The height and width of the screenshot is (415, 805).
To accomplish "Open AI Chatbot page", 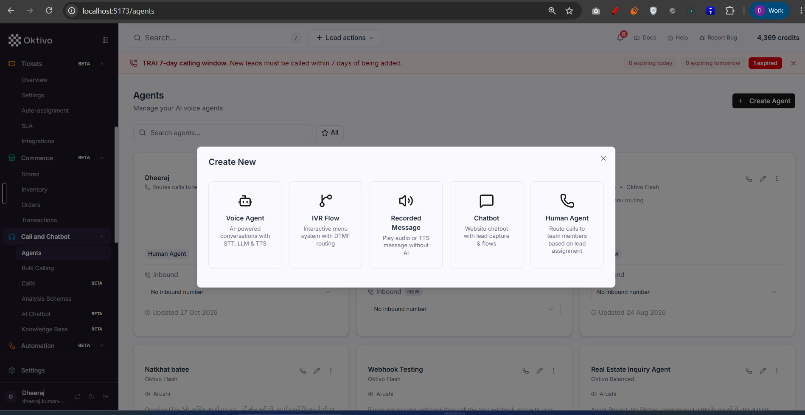I will [x=36, y=314].
